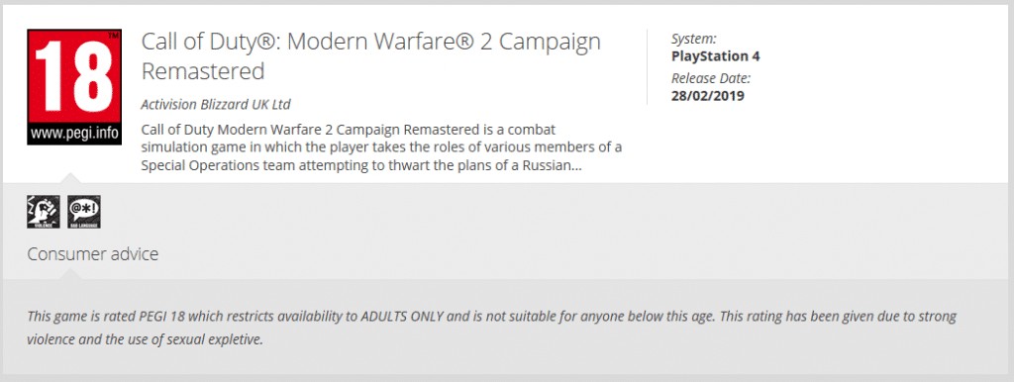This screenshot has height=382, width=1014.
Task: Click the Release Date label
Action: [711, 79]
